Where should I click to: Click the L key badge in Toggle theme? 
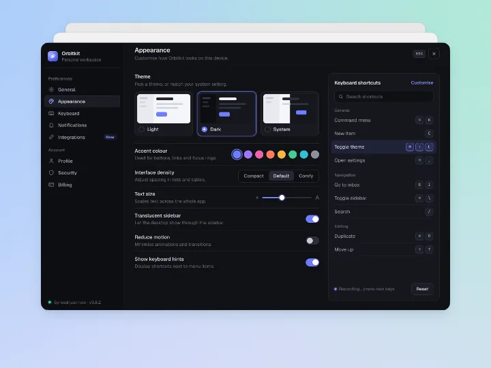coord(429,147)
